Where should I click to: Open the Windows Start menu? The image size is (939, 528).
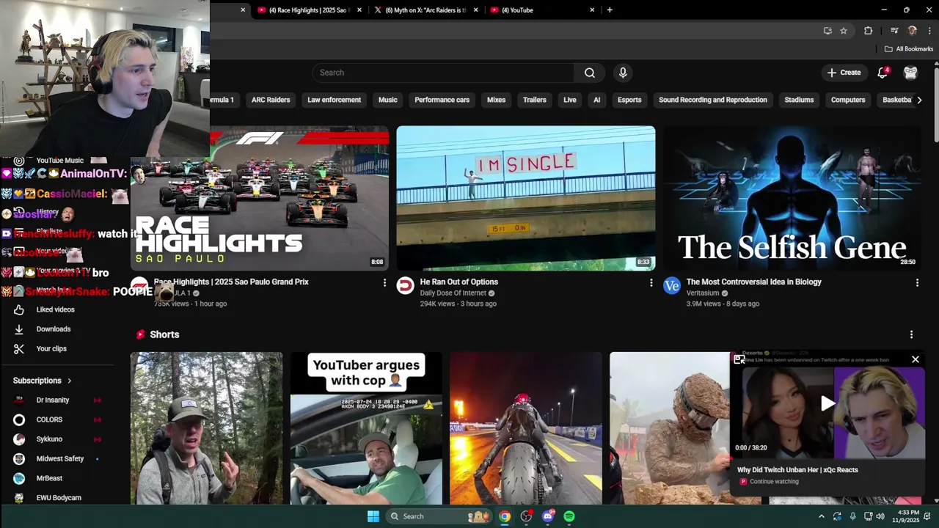click(373, 516)
